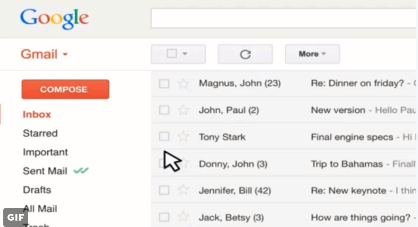Open the Starred folder
The height and width of the screenshot is (227, 418).
tap(40, 133)
